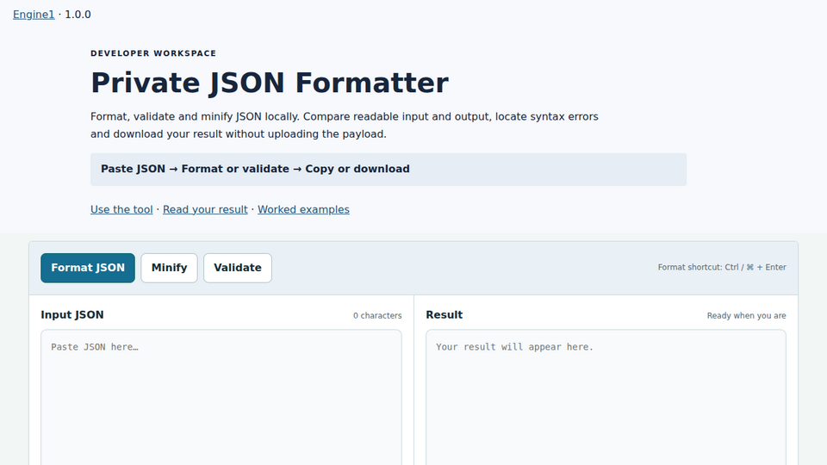Click the "Ready when you are" status

[x=746, y=315]
